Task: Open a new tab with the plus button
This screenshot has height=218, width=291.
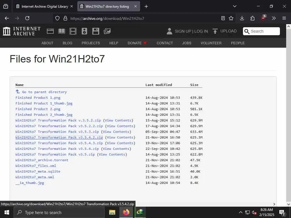Action: click(146, 7)
